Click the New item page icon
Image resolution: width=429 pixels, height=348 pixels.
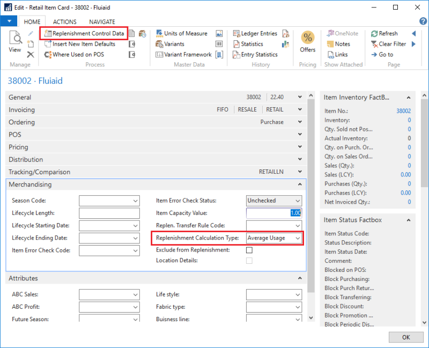click(31, 44)
